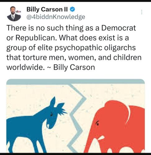Click the word oligarchs in the tweet
Viewport: 151px width, 155px height.
[x=120, y=48]
